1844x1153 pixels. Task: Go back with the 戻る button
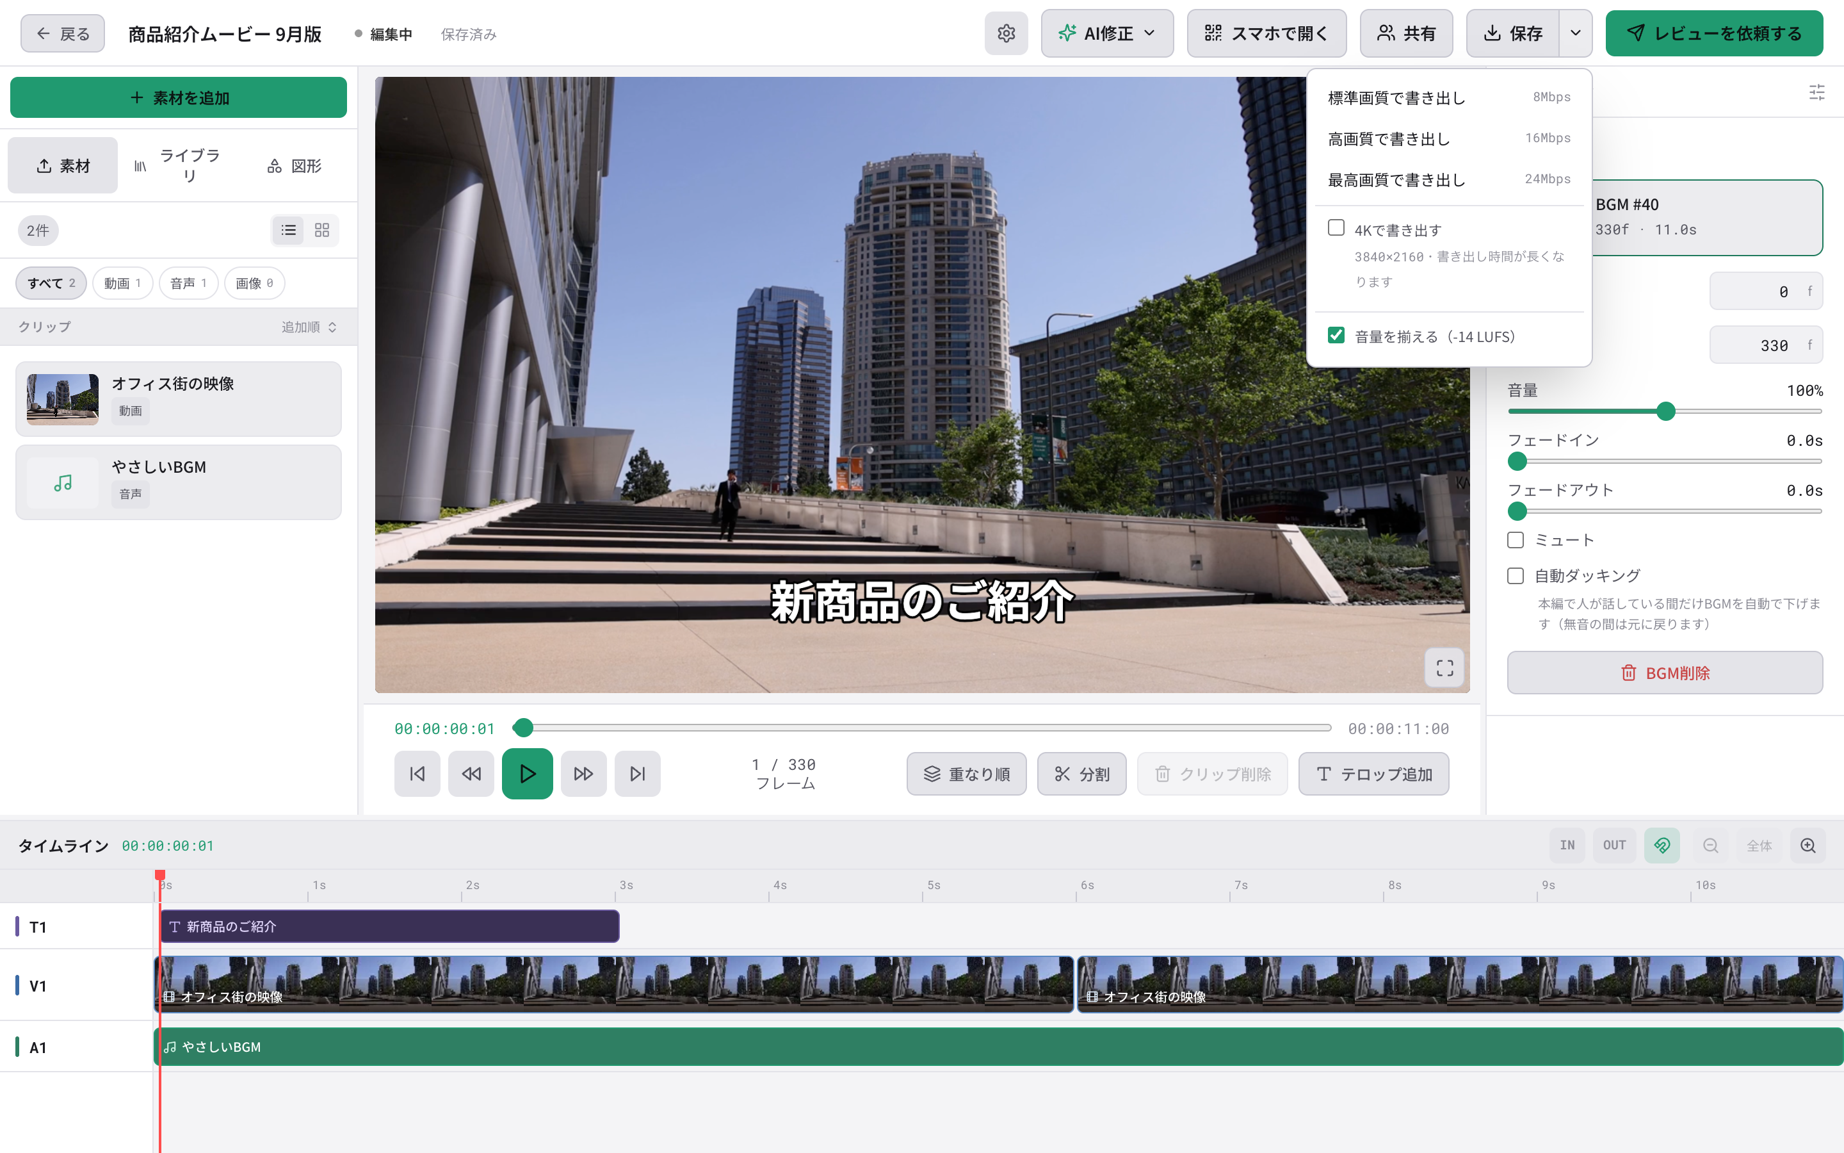(63, 33)
